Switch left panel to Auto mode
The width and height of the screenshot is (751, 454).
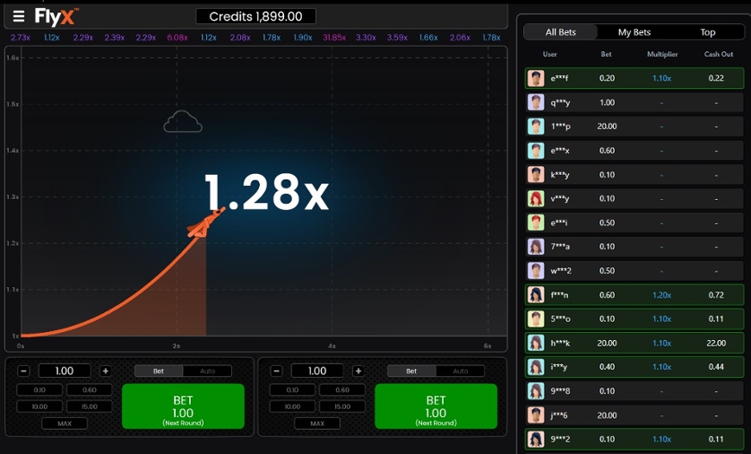tap(207, 371)
